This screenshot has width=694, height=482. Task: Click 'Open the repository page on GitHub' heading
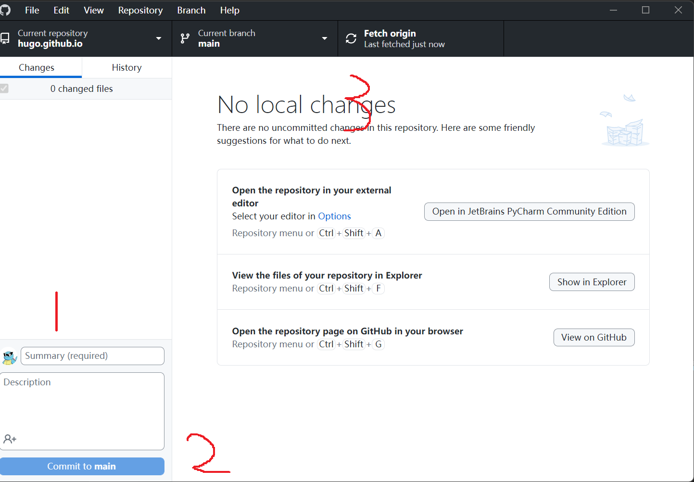348,331
